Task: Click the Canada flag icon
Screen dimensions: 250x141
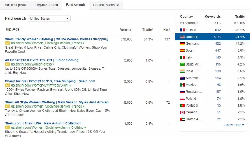Action: (x=182, y=112)
